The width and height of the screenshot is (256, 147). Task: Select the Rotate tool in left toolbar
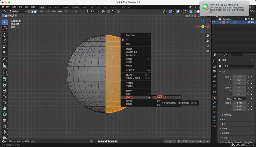pyautogui.click(x=5, y=41)
